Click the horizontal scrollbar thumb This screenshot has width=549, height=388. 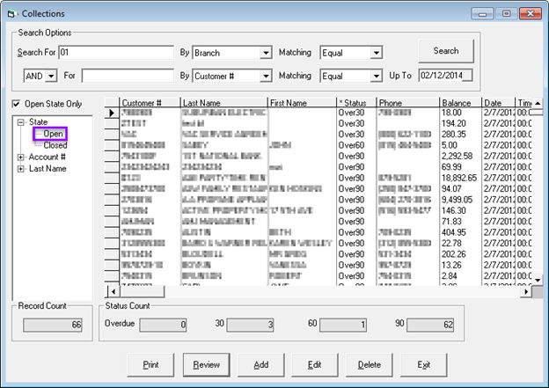coord(142,291)
